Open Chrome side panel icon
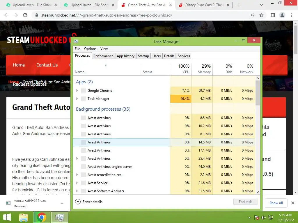This screenshot has width=298, height=223. pyautogui.click(x=273, y=15)
